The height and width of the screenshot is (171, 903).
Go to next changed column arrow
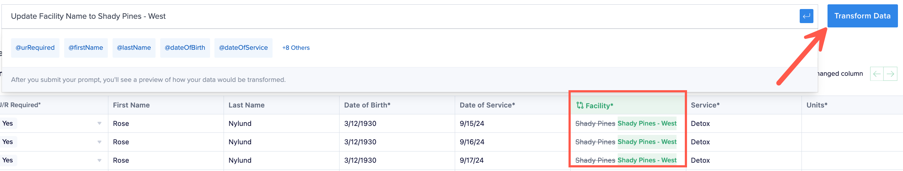890,74
